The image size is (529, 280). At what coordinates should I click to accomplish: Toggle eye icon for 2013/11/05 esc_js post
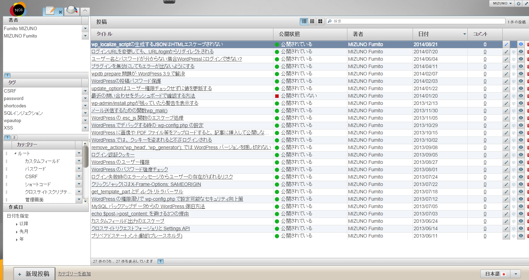click(x=521, y=118)
